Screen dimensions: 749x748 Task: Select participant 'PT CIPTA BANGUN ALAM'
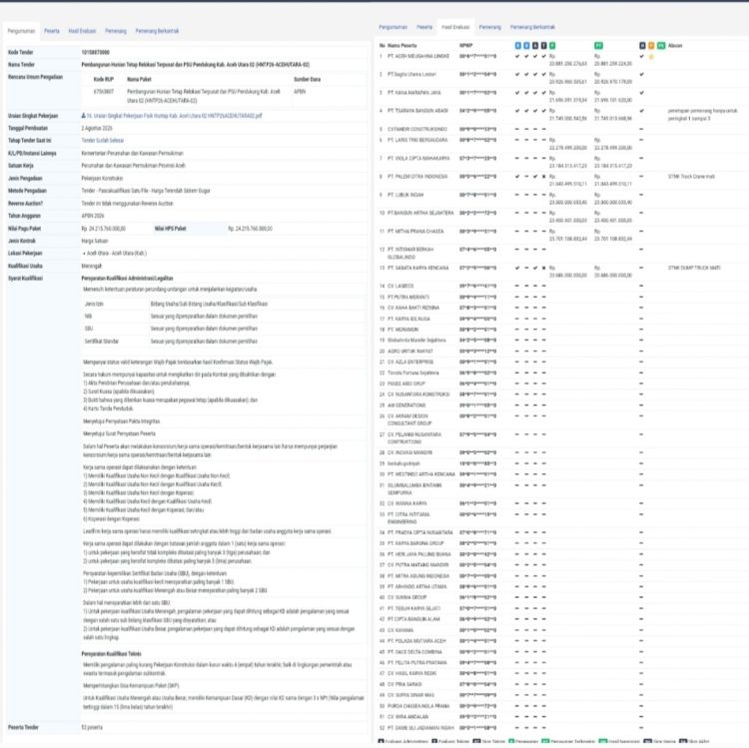point(413,619)
